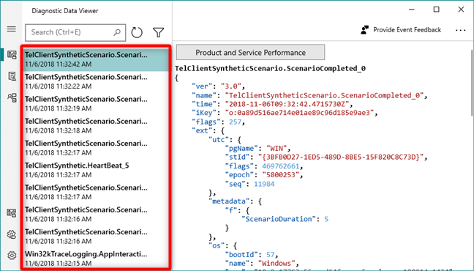Open Problem Reports sidebar icon
This screenshot has height=271, width=474.
pyautogui.click(x=12, y=76)
